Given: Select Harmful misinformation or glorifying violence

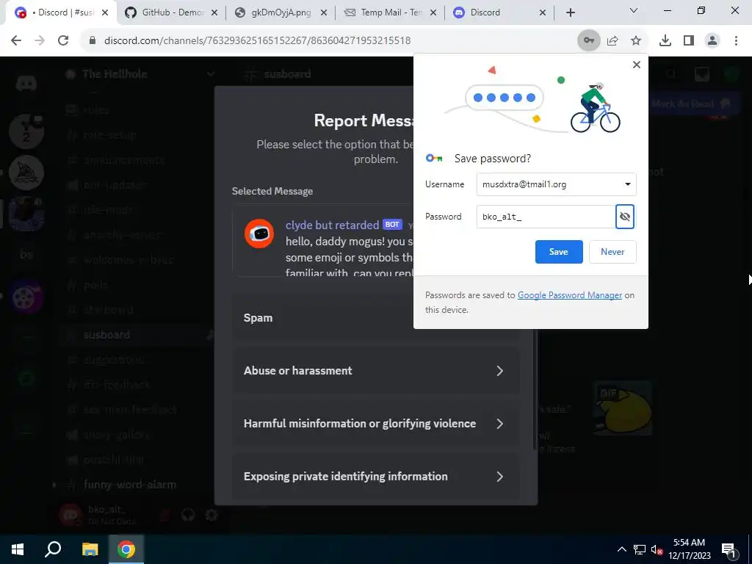Looking at the screenshot, I should pos(375,424).
